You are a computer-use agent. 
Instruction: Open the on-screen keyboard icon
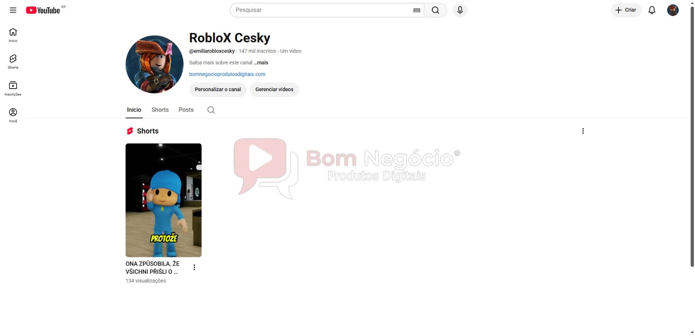point(417,10)
